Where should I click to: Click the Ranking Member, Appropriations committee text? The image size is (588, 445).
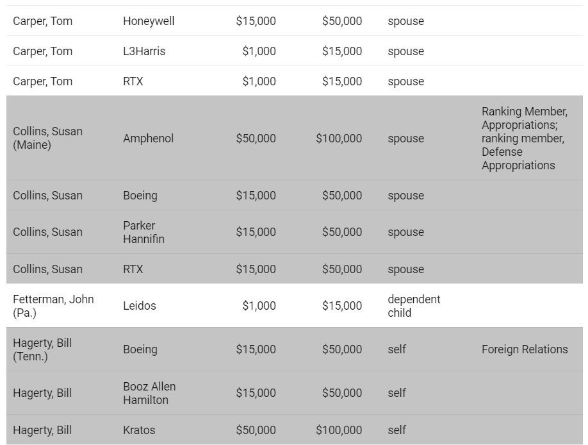524,139
